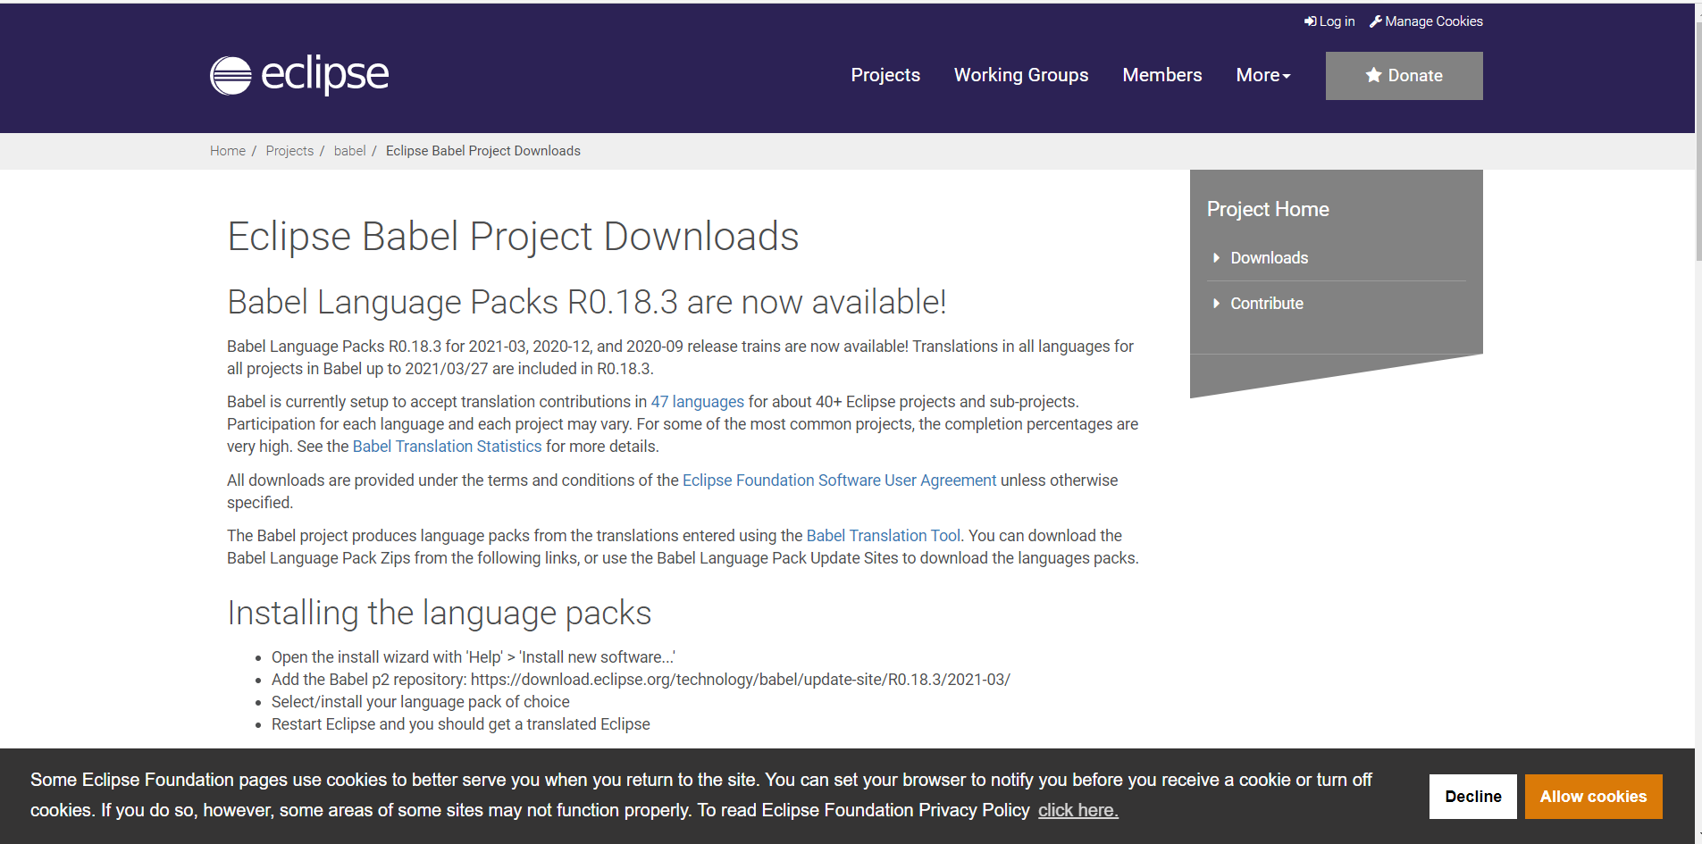The image size is (1702, 844).
Task: Click the Eclipse logo
Action: 299,75
